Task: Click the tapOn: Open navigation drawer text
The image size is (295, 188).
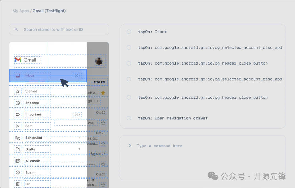Action: 173,118
